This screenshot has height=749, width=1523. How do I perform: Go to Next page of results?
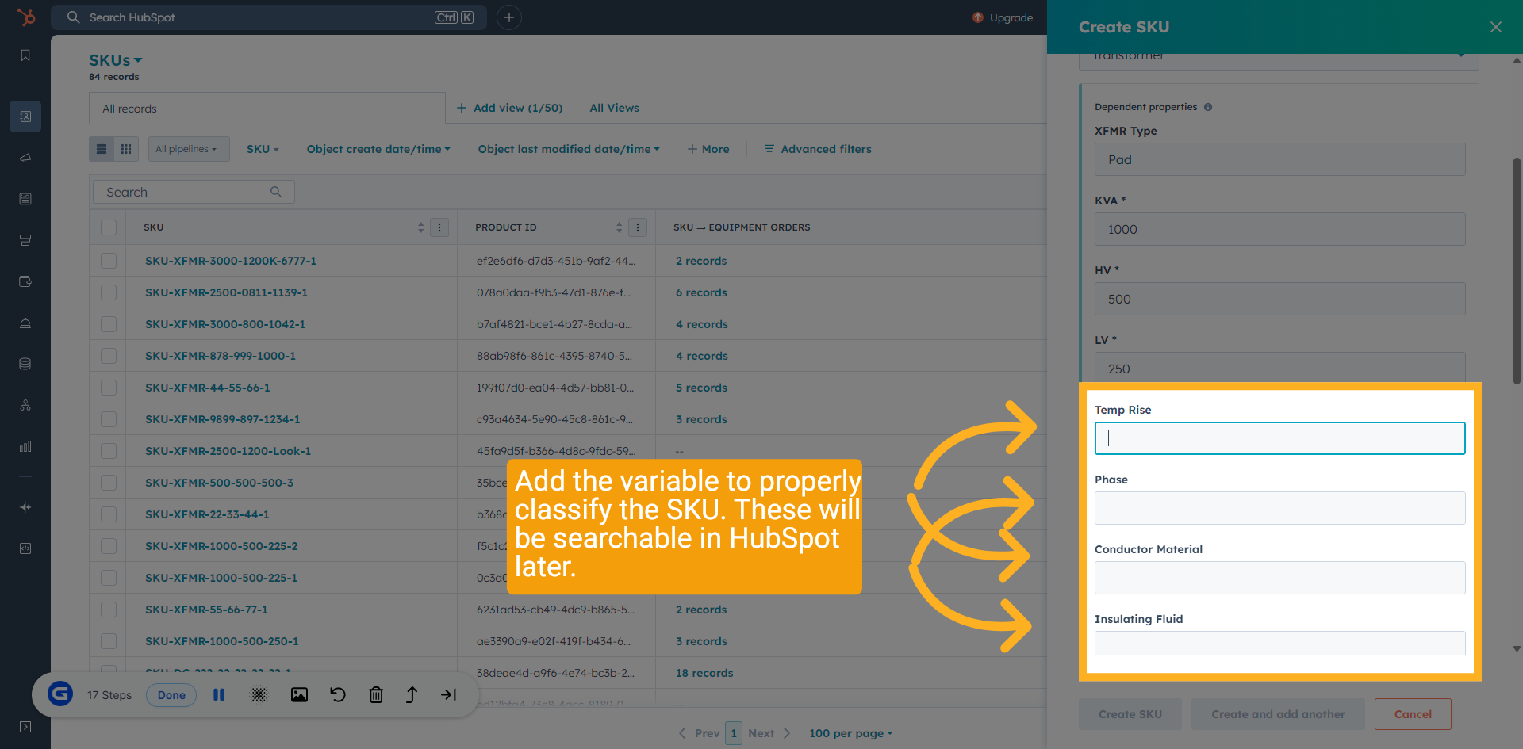click(x=769, y=733)
